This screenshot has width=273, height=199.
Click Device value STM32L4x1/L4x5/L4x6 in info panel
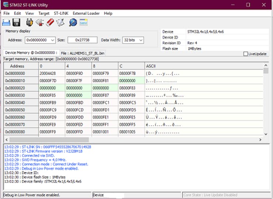[x=205, y=32]
